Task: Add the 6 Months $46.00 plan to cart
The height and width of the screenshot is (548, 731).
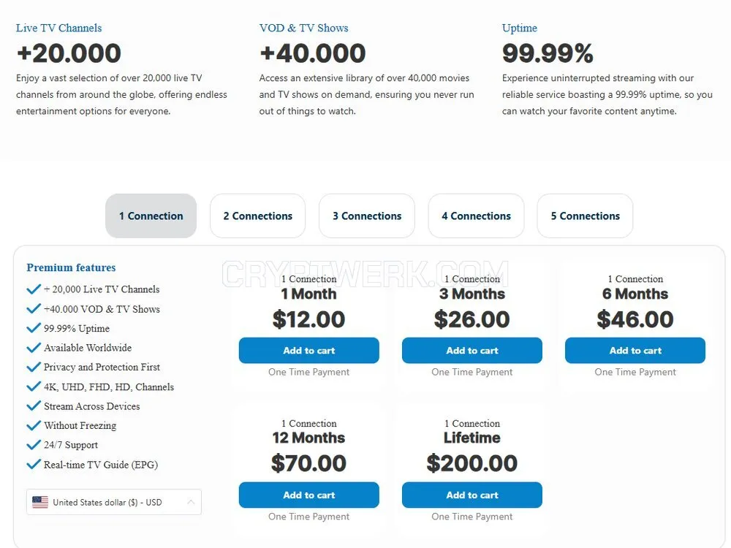Action: 635,351
